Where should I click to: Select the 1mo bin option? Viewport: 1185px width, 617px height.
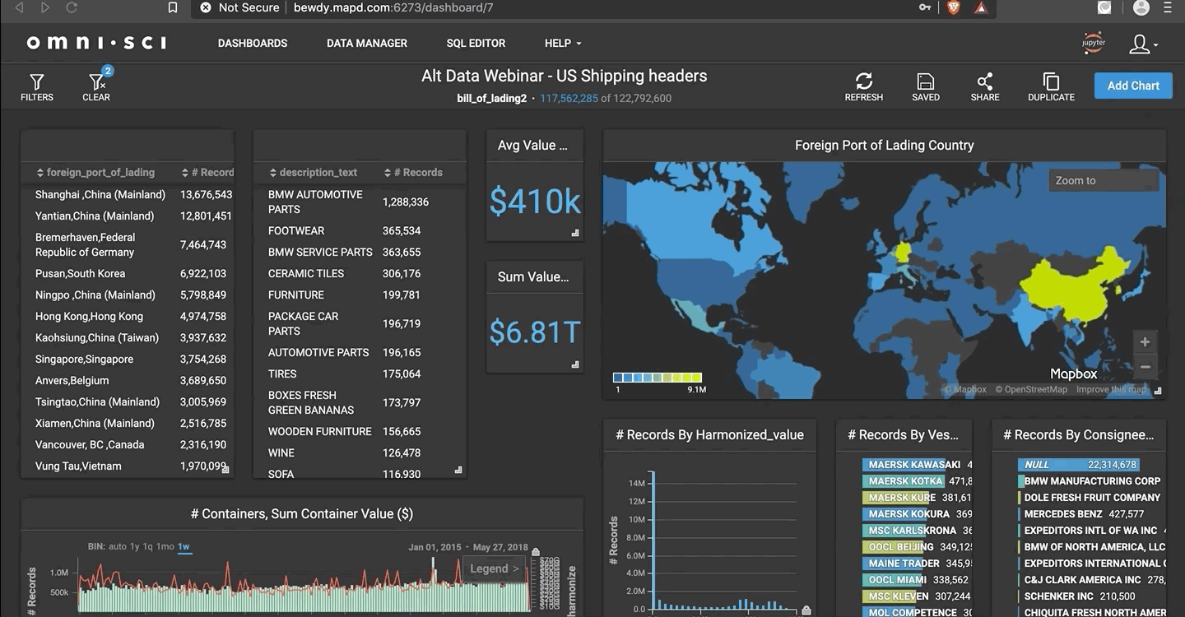pyautogui.click(x=165, y=546)
